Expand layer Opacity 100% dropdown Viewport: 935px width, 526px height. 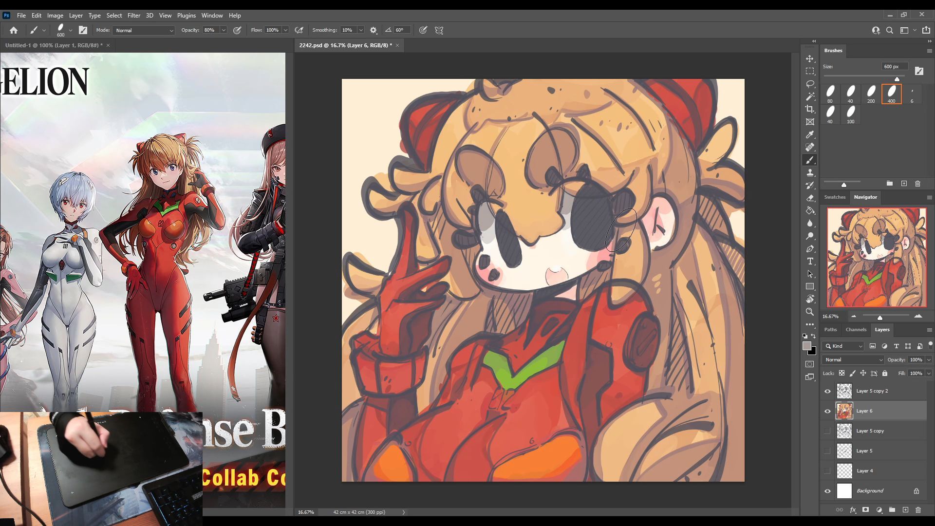click(x=929, y=360)
